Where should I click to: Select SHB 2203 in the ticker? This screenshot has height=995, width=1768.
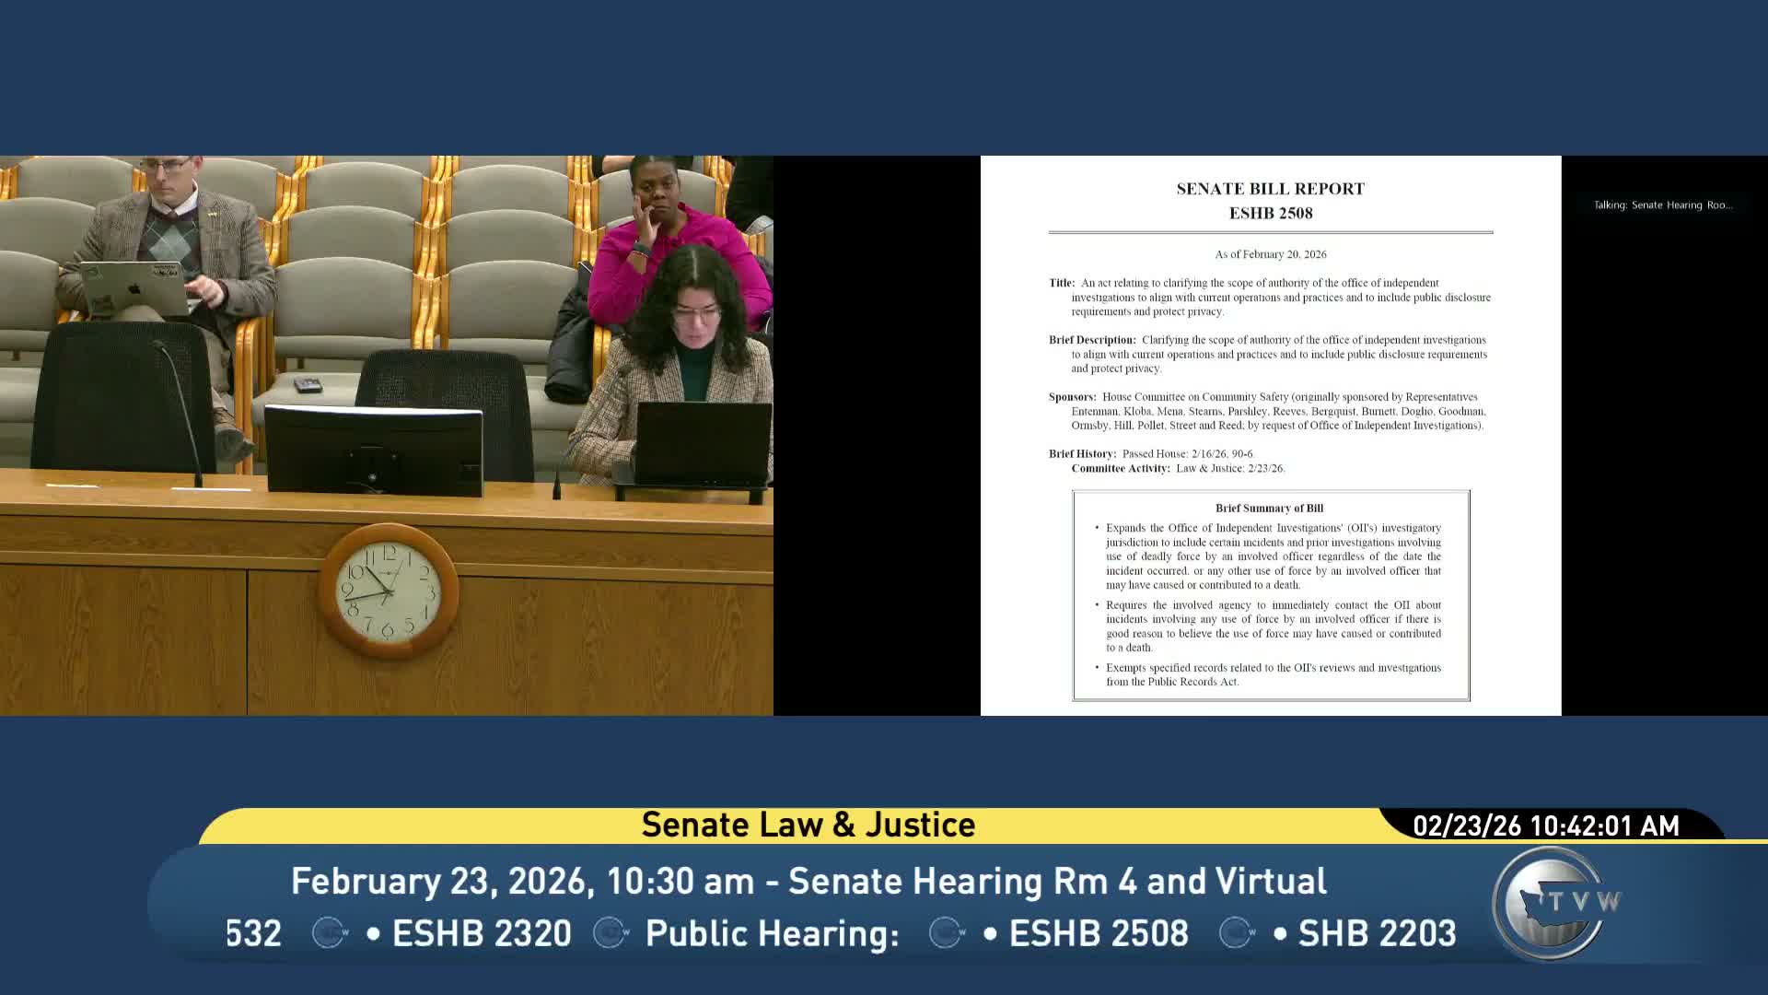(x=1377, y=933)
